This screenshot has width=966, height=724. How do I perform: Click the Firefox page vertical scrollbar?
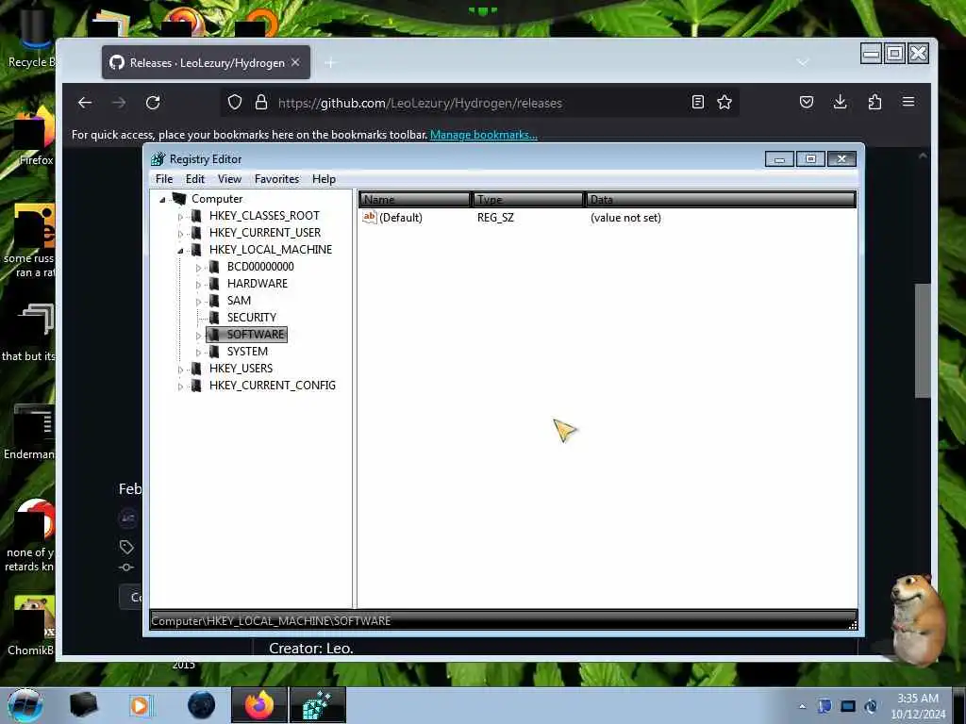click(923, 340)
